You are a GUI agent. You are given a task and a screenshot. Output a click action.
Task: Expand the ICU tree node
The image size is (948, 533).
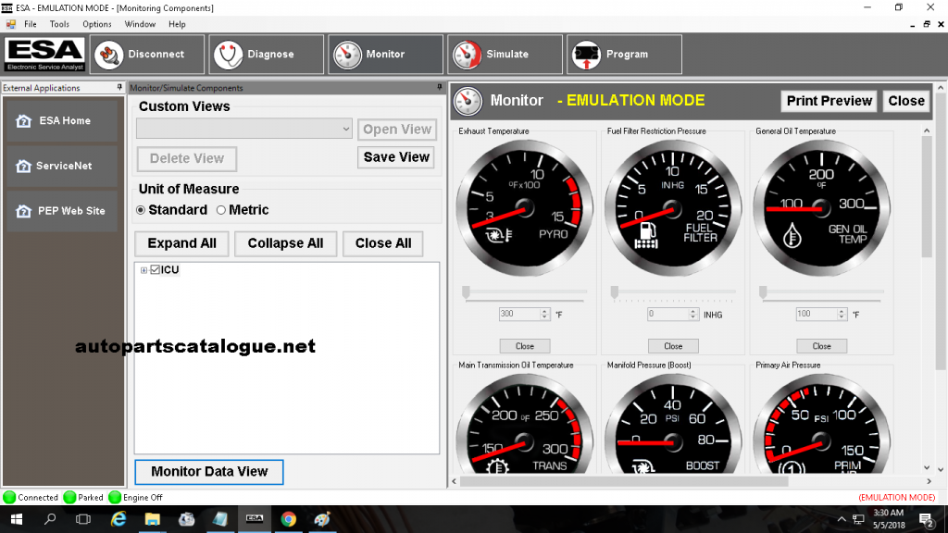tap(142, 269)
